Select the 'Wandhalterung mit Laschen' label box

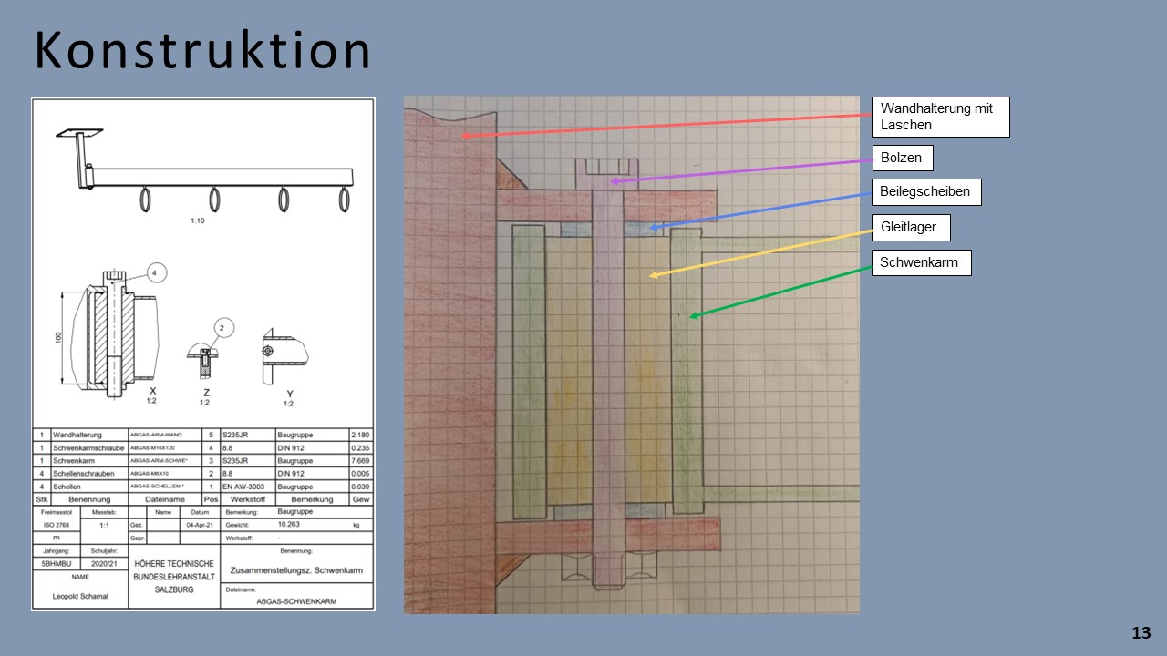point(940,117)
